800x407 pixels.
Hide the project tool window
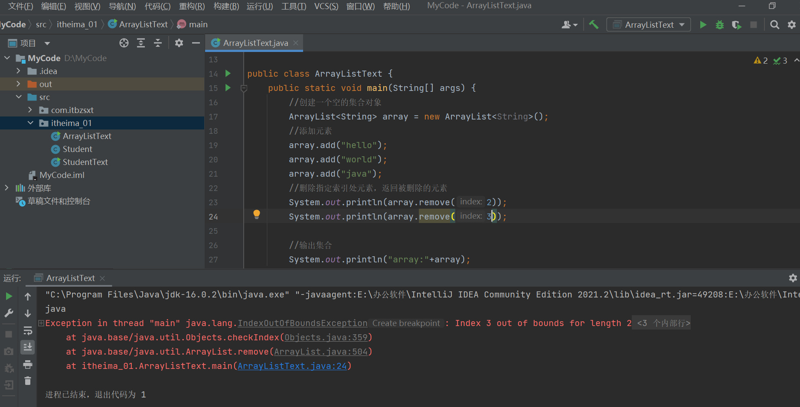[196, 43]
